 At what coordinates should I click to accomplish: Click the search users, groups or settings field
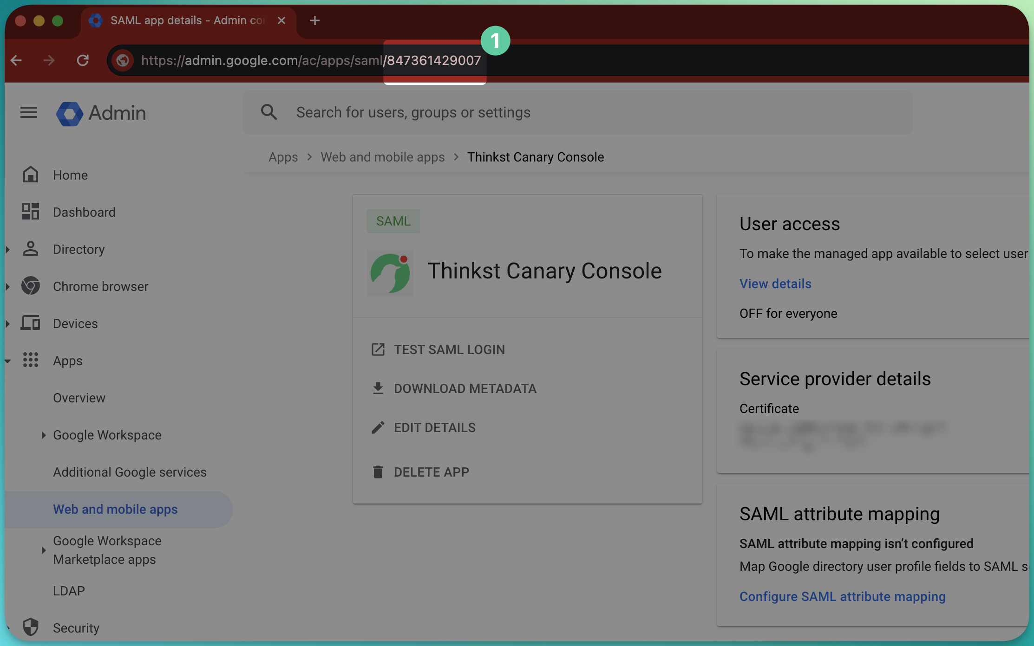coord(578,112)
